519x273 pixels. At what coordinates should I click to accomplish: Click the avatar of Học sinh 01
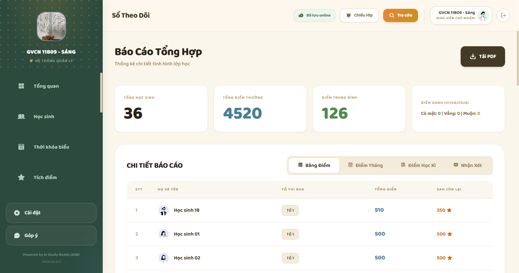[x=164, y=234]
